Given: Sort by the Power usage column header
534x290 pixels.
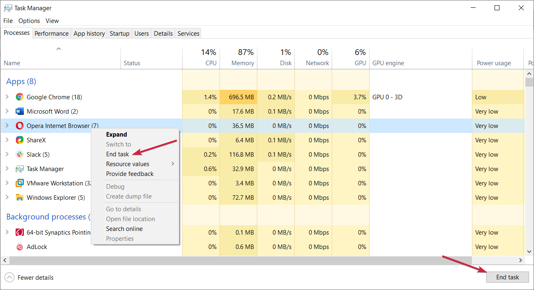Looking at the screenshot, I should [x=498, y=58].
